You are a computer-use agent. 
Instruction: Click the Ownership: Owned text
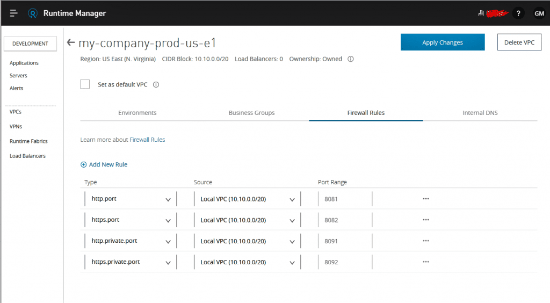click(315, 59)
